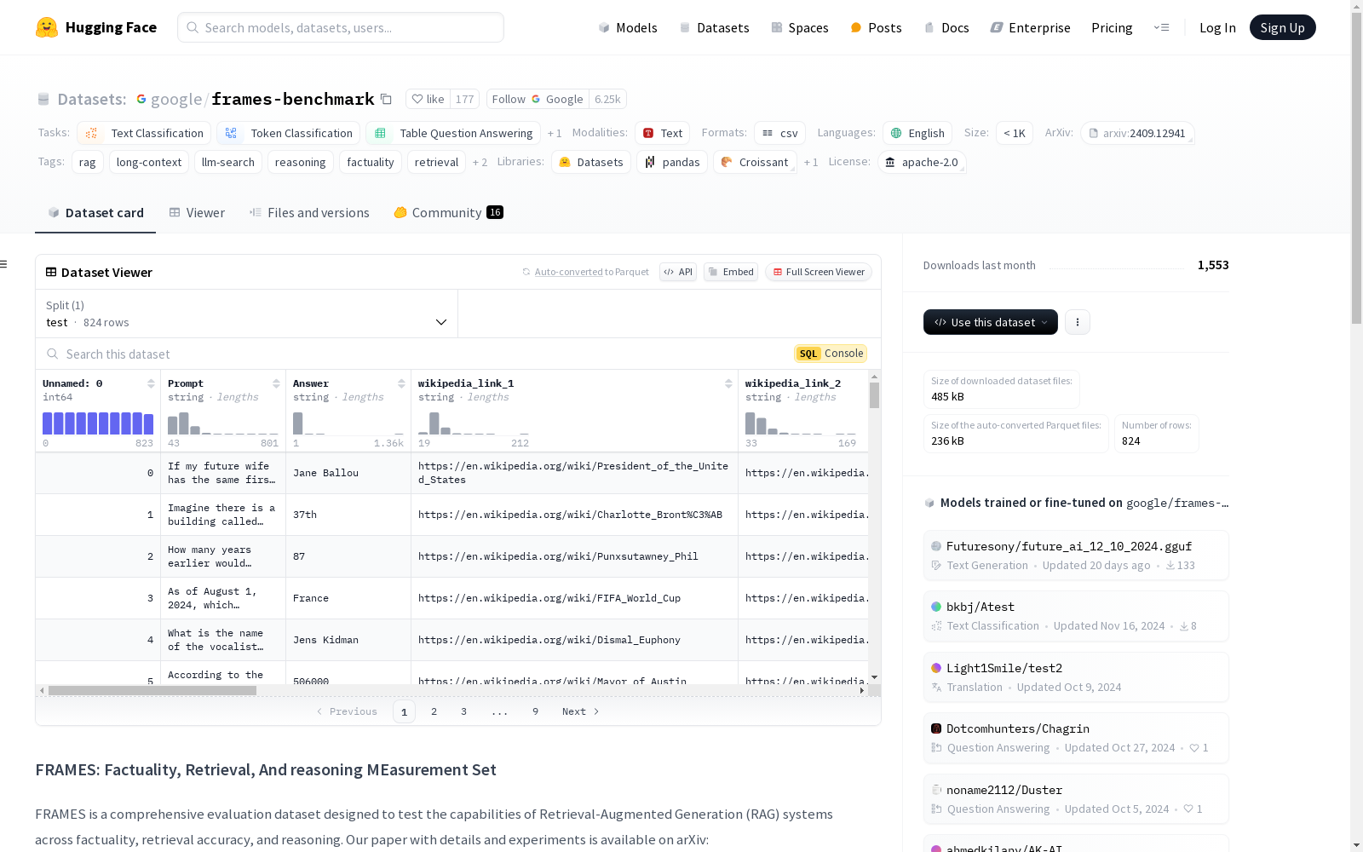Open Full Screen Viewer

819,272
